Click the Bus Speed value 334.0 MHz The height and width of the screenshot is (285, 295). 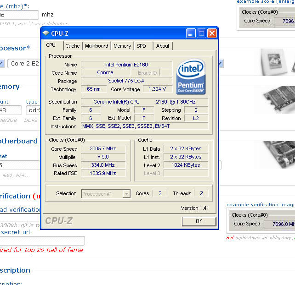103,165
